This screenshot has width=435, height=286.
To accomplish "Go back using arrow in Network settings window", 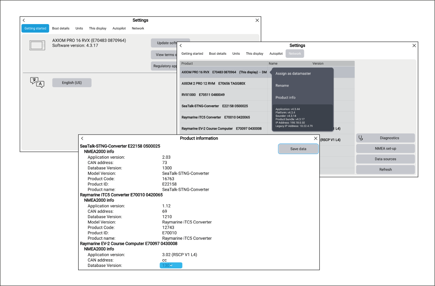I will click(x=181, y=45).
